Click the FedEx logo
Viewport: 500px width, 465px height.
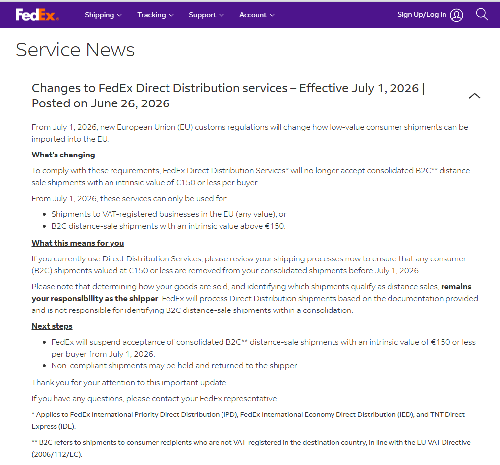coord(37,15)
